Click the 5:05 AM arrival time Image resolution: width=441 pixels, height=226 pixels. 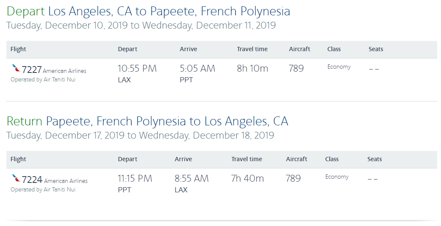click(197, 68)
